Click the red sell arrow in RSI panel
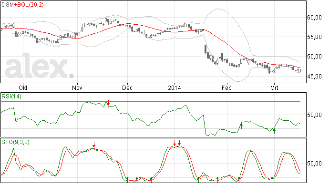Viewport: 329px width, 184px height. point(108,103)
